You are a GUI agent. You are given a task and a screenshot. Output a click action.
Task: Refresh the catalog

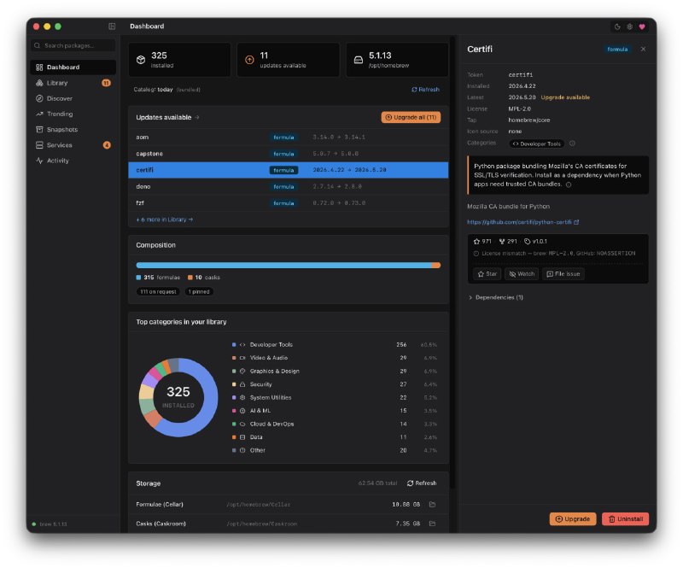(425, 90)
